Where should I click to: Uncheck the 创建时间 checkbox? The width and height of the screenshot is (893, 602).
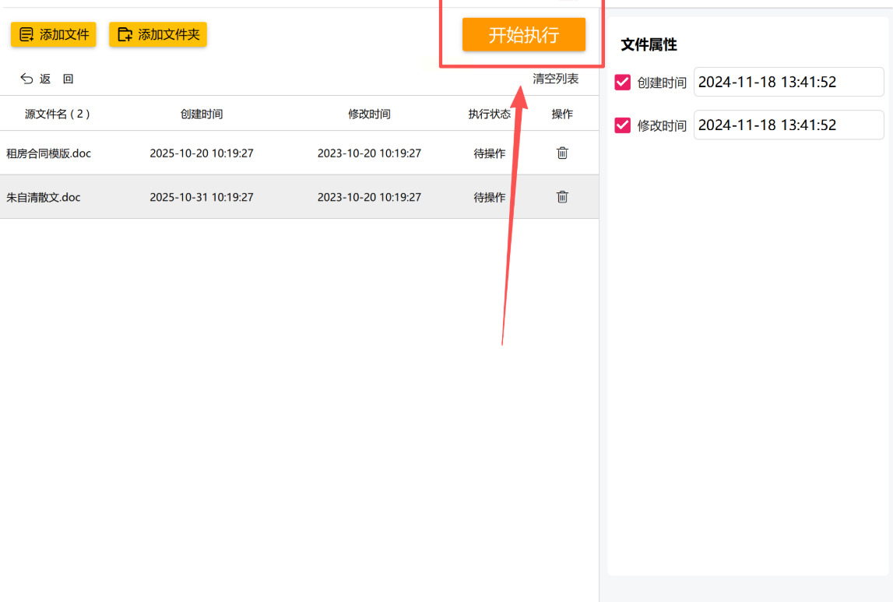[x=623, y=82]
